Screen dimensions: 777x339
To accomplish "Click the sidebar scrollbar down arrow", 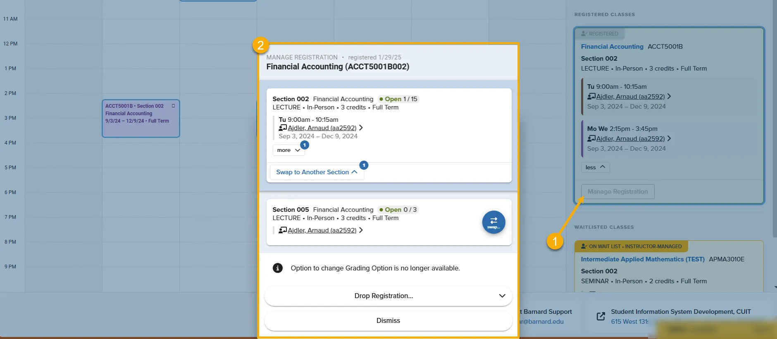I will [775, 287].
